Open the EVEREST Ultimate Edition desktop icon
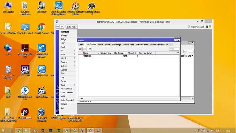 point(75,8)
